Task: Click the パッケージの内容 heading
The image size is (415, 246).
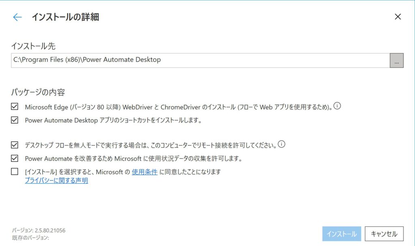Action: 38,92
